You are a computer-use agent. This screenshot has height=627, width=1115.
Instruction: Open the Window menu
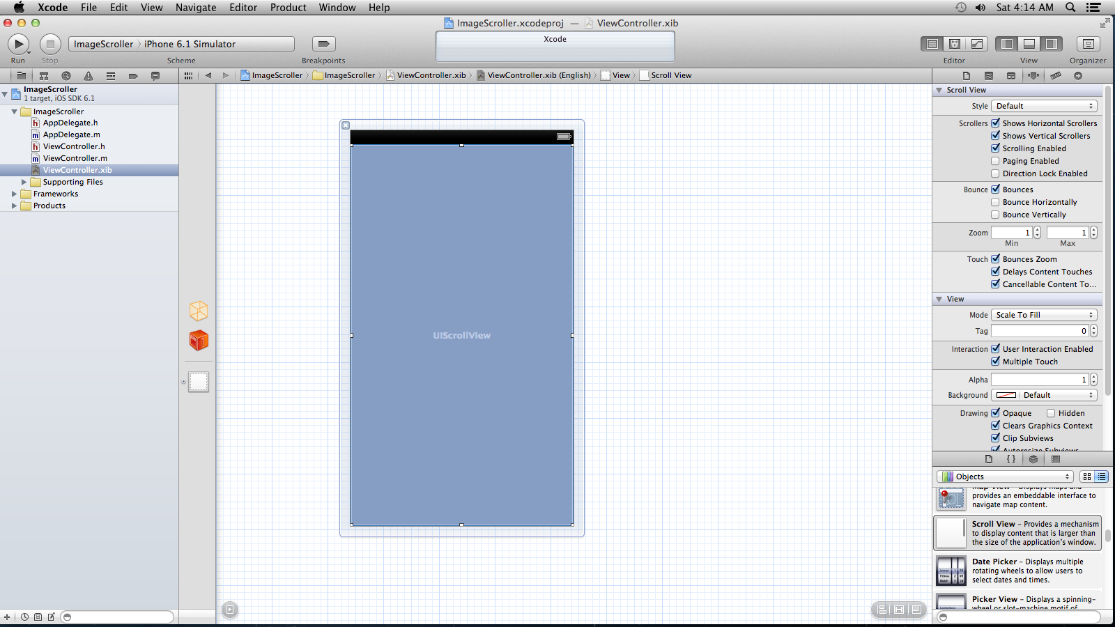click(337, 8)
